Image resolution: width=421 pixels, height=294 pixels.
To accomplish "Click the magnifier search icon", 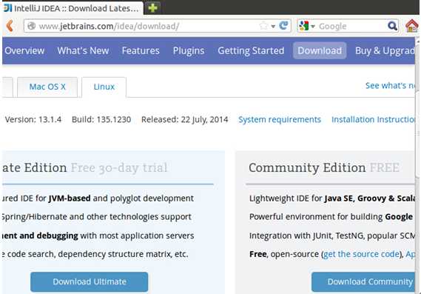I will [392, 26].
